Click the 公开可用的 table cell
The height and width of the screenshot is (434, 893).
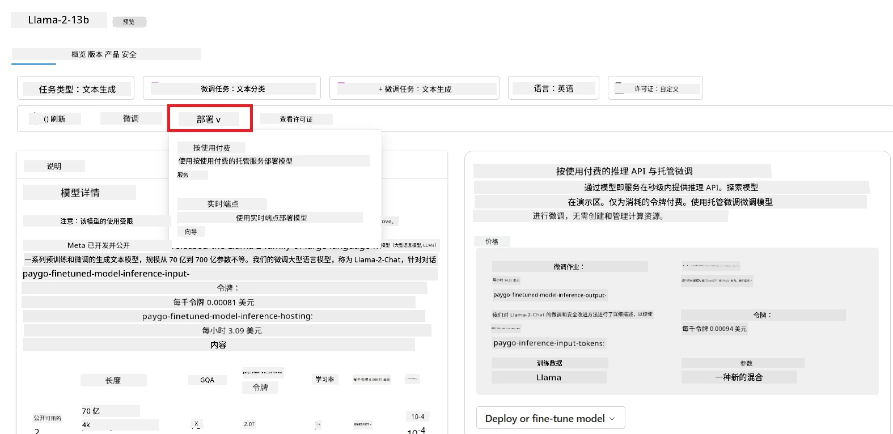pos(47,418)
